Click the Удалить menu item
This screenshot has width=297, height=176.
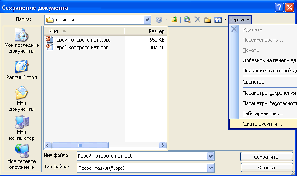point(263,29)
